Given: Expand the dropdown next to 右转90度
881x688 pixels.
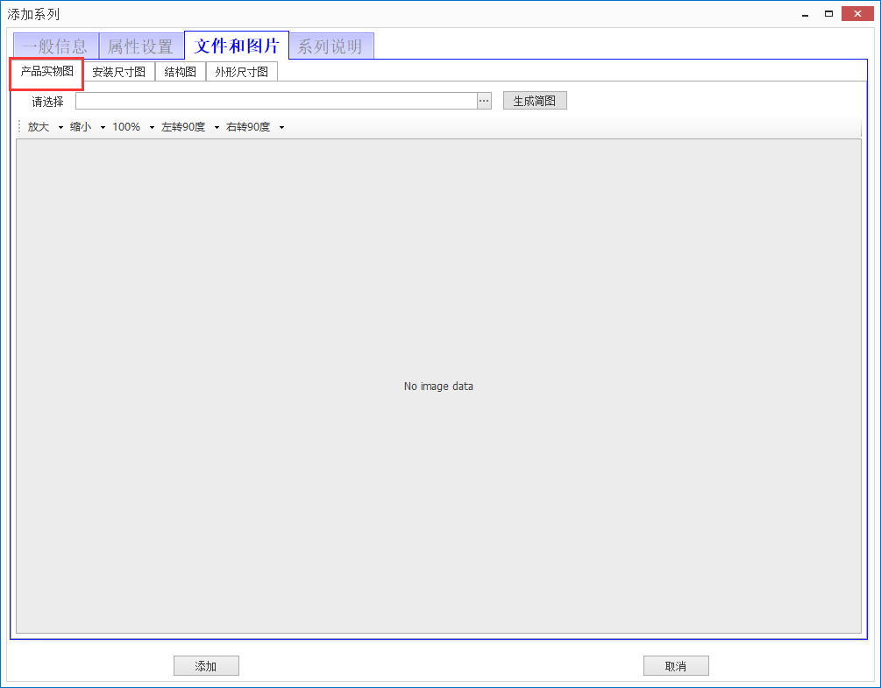Looking at the screenshot, I should click(281, 126).
